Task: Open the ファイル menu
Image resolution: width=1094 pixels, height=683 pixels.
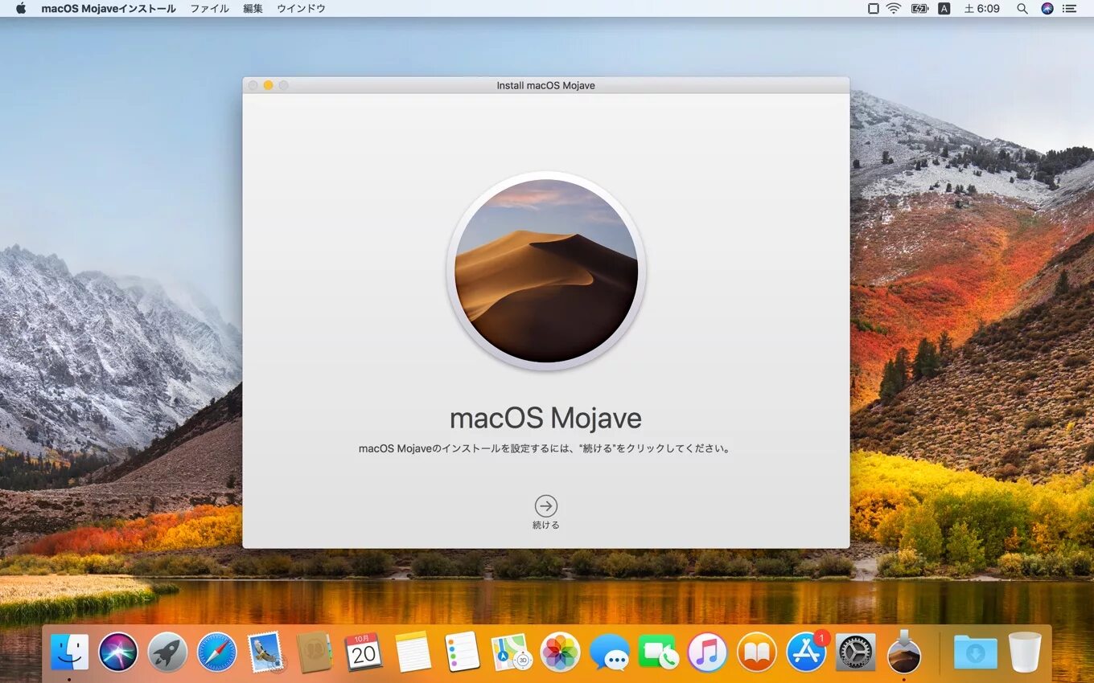Action: point(209,8)
